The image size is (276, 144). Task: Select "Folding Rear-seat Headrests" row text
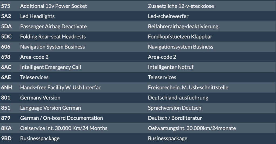click(x=53, y=36)
